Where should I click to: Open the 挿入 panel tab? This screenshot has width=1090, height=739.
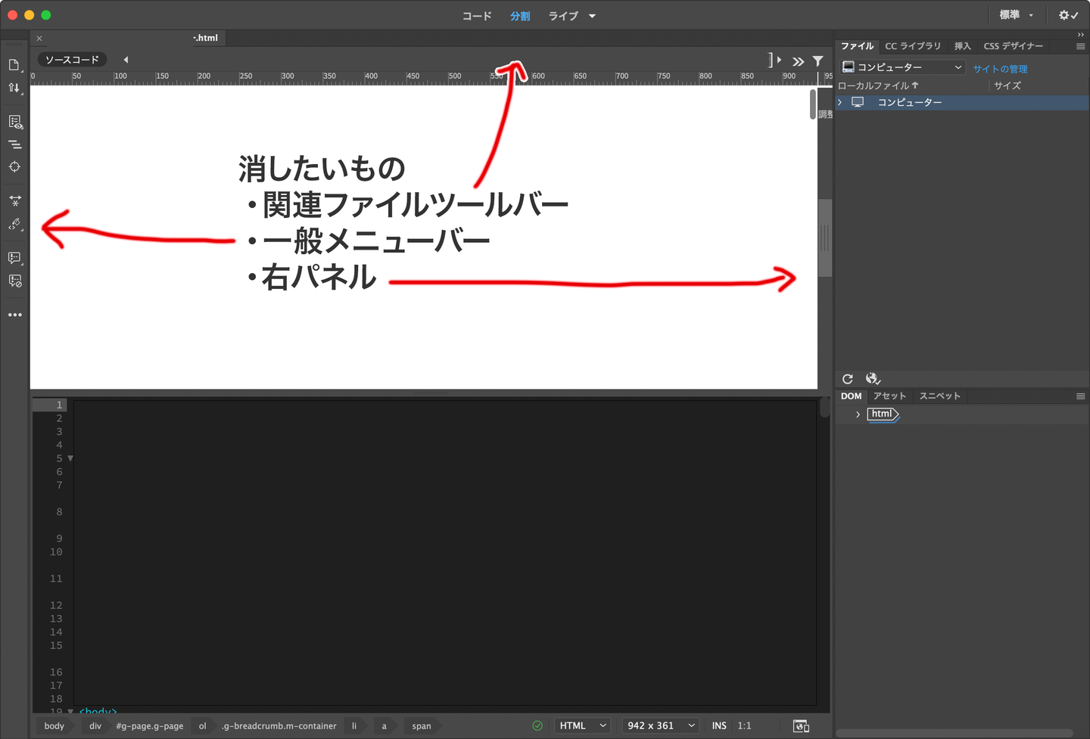962,46
